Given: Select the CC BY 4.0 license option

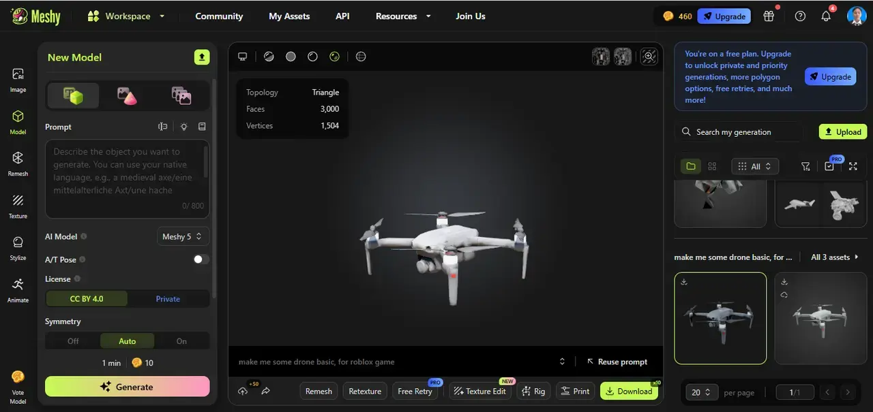Looking at the screenshot, I should 87,298.
